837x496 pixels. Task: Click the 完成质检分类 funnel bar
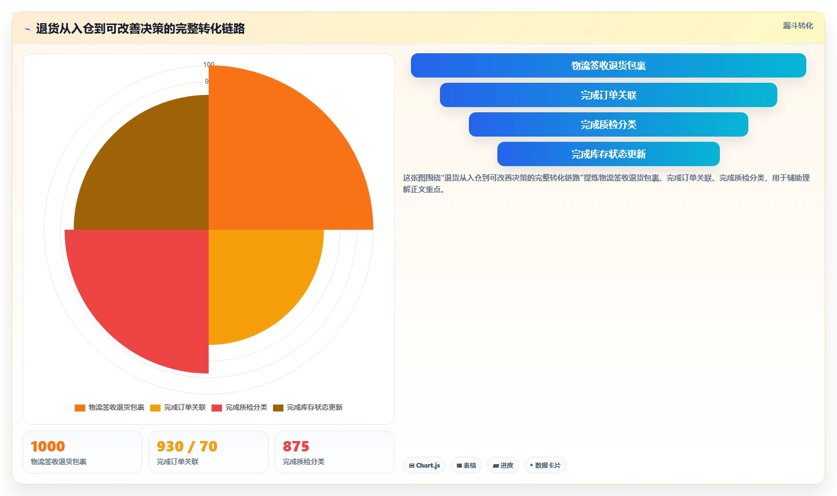[x=608, y=124]
